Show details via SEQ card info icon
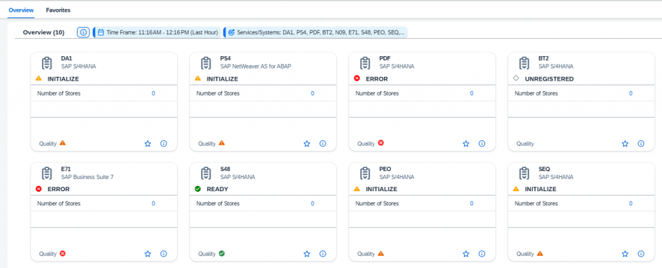The height and width of the screenshot is (268, 662). click(641, 254)
